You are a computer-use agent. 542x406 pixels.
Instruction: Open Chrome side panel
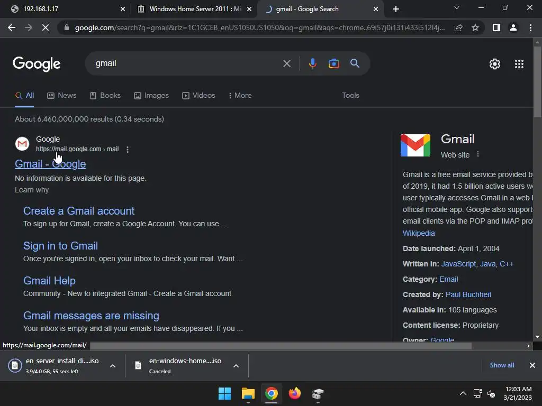coord(496,27)
